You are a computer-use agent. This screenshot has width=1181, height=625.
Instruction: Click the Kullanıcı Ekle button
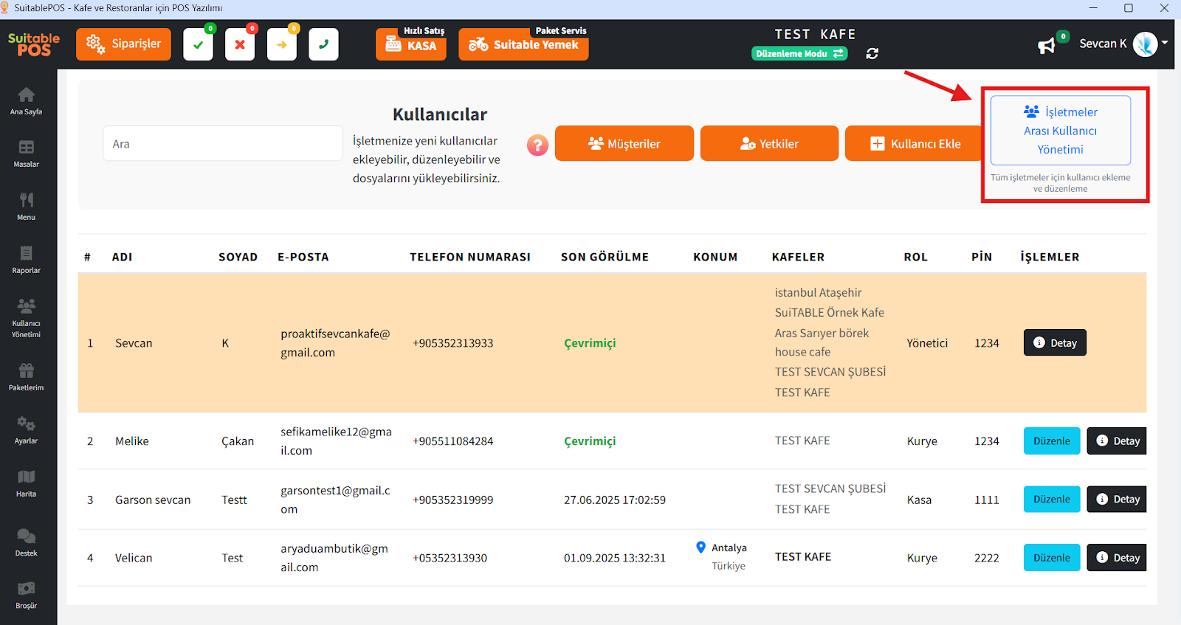(x=915, y=144)
